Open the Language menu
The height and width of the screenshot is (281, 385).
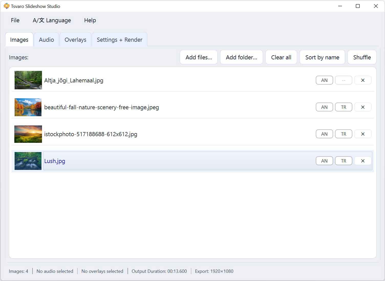(x=52, y=20)
